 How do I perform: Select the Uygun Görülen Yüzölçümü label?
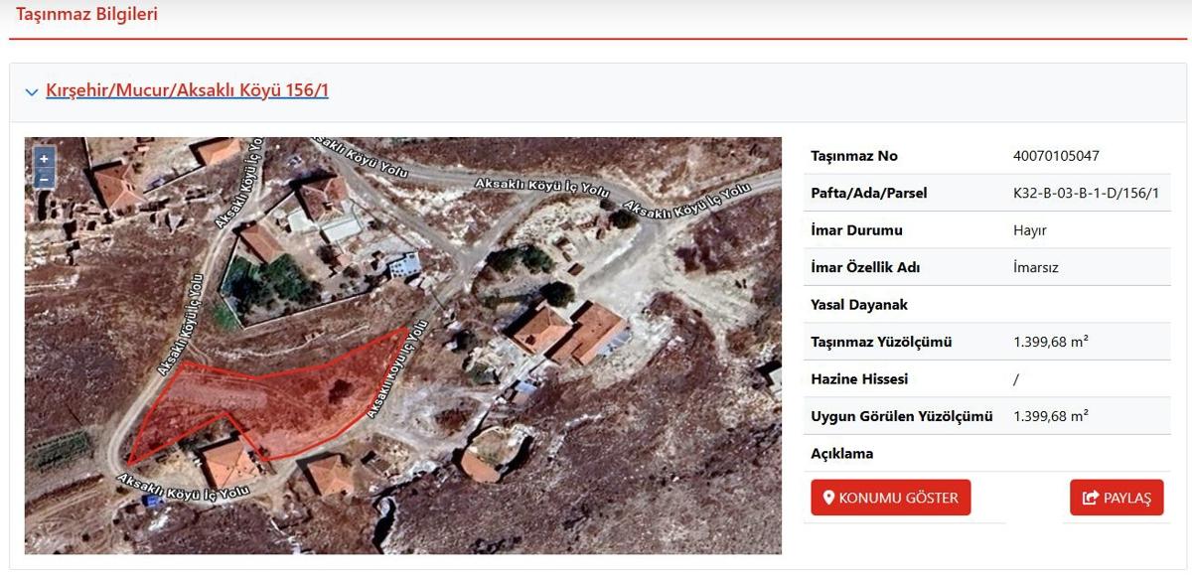point(901,416)
